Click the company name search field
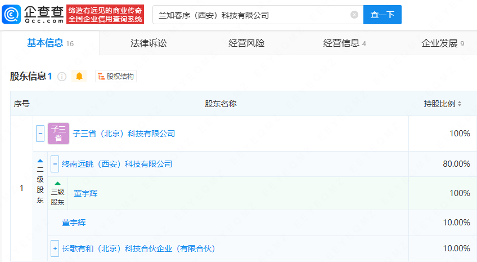The width and height of the screenshot is (477, 262). click(x=250, y=15)
